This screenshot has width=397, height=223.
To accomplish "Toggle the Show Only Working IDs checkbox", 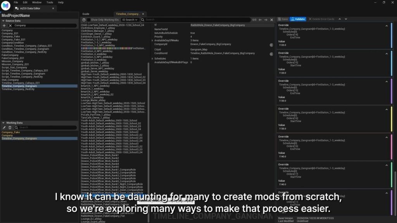I will pyautogui.click(x=89, y=20).
